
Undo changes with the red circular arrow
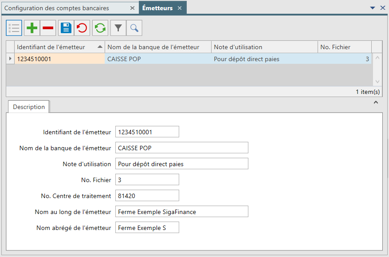tap(82, 28)
